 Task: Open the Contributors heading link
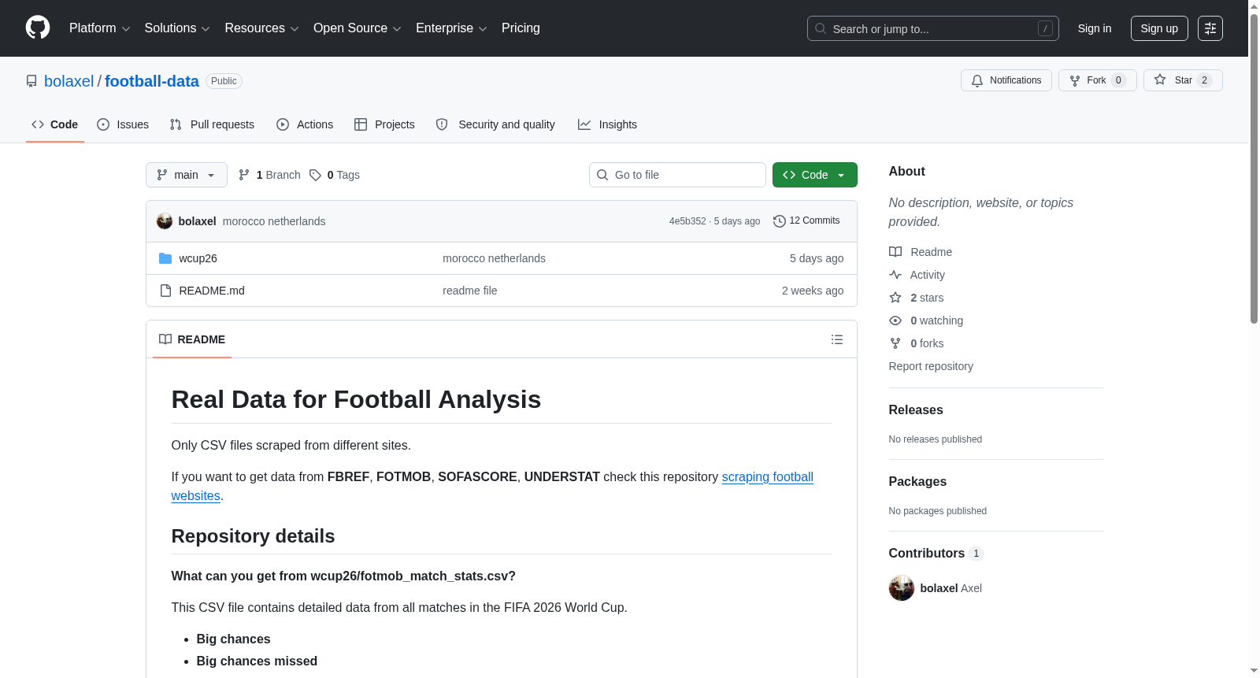[936, 553]
